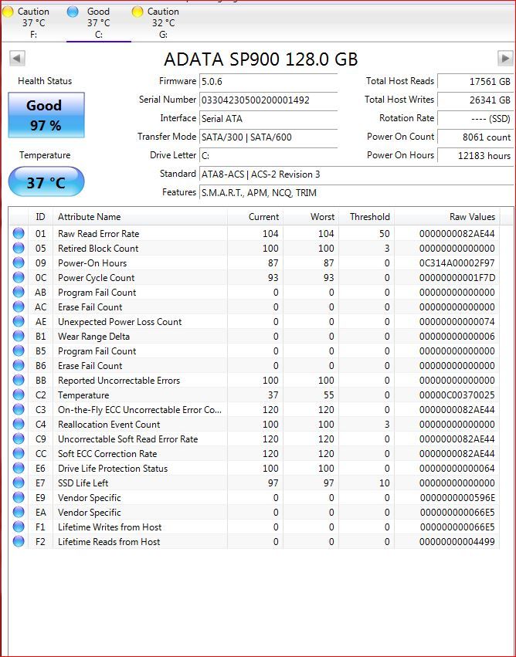Click the status orb for AB Program Fail Count
516x657 pixels.
coord(19,292)
